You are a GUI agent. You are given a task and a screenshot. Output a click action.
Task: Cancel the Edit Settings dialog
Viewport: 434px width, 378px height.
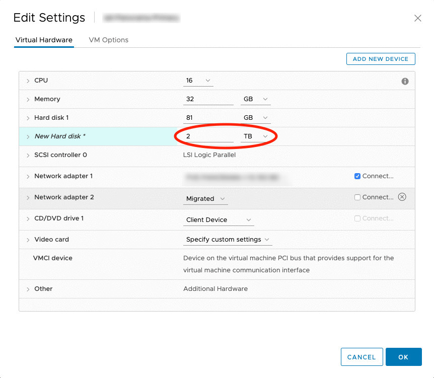pyautogui.click(x=361, y=357)
